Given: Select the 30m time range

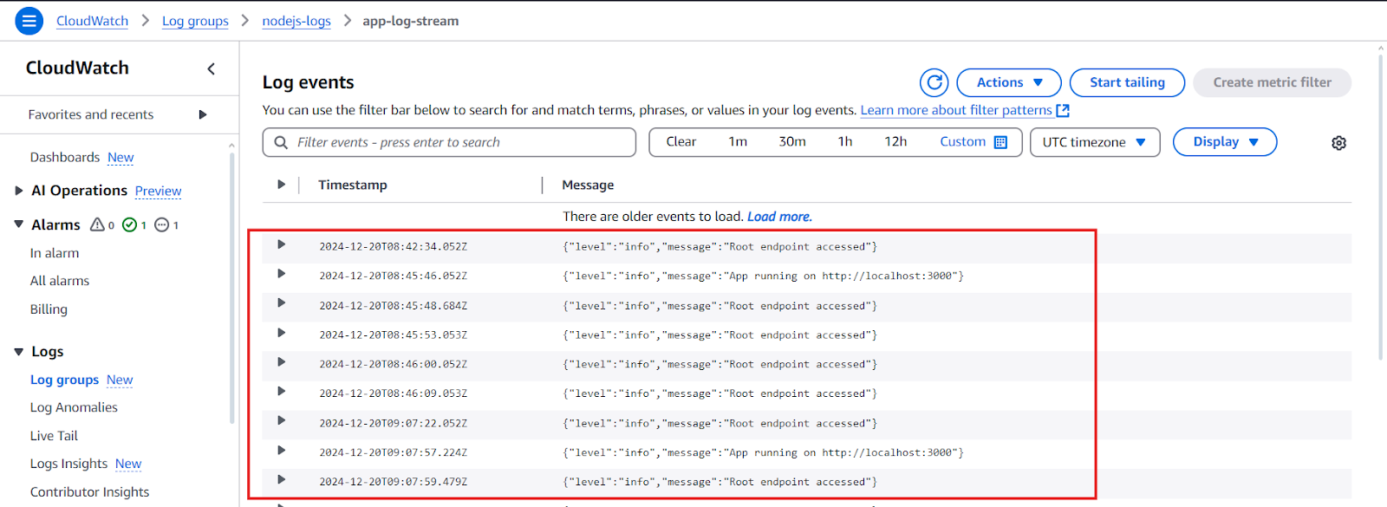Looking at the screenshot, I should click(x=792, y=142).
